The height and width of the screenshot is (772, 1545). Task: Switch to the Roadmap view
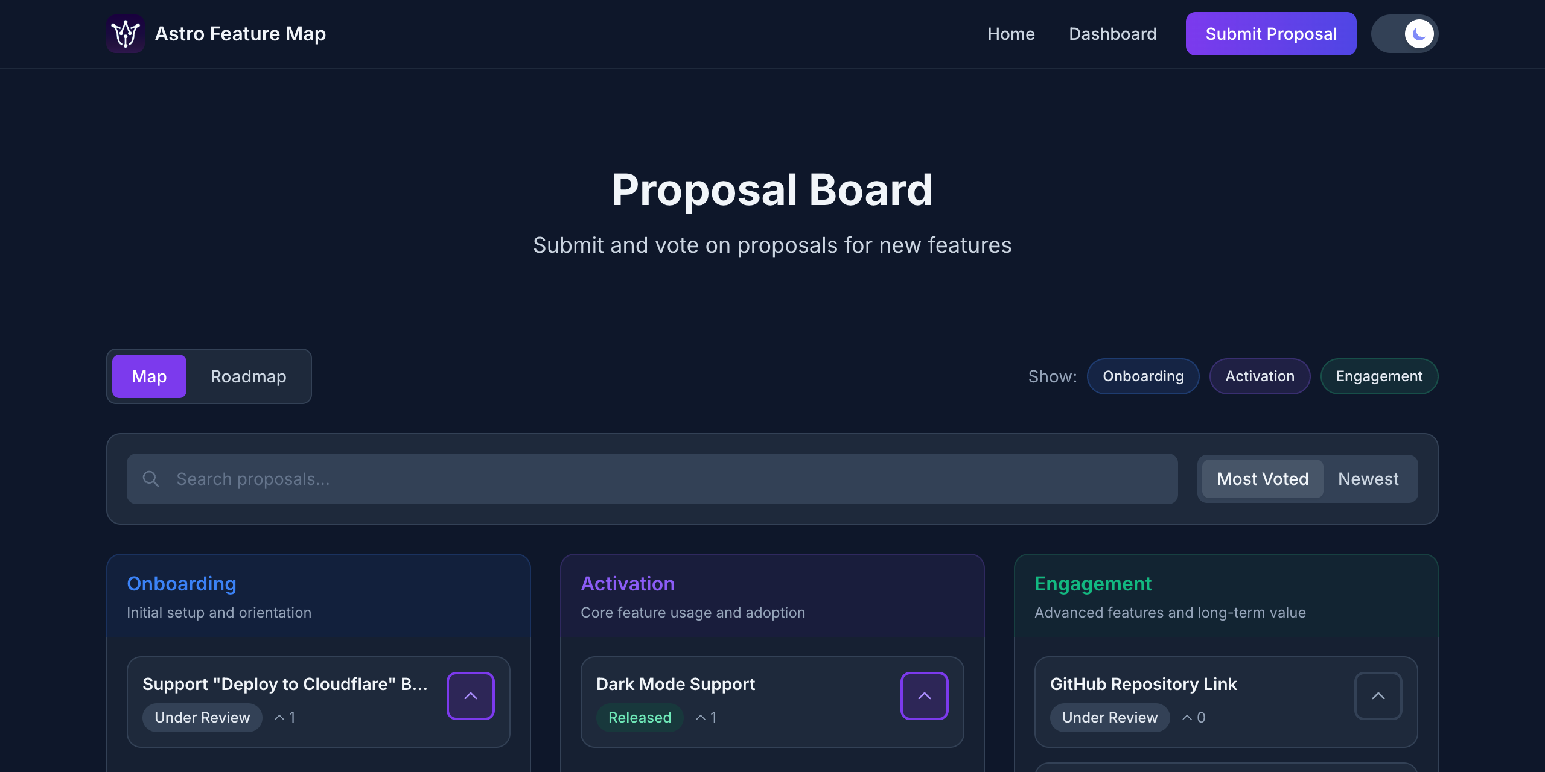click(248, 376)
